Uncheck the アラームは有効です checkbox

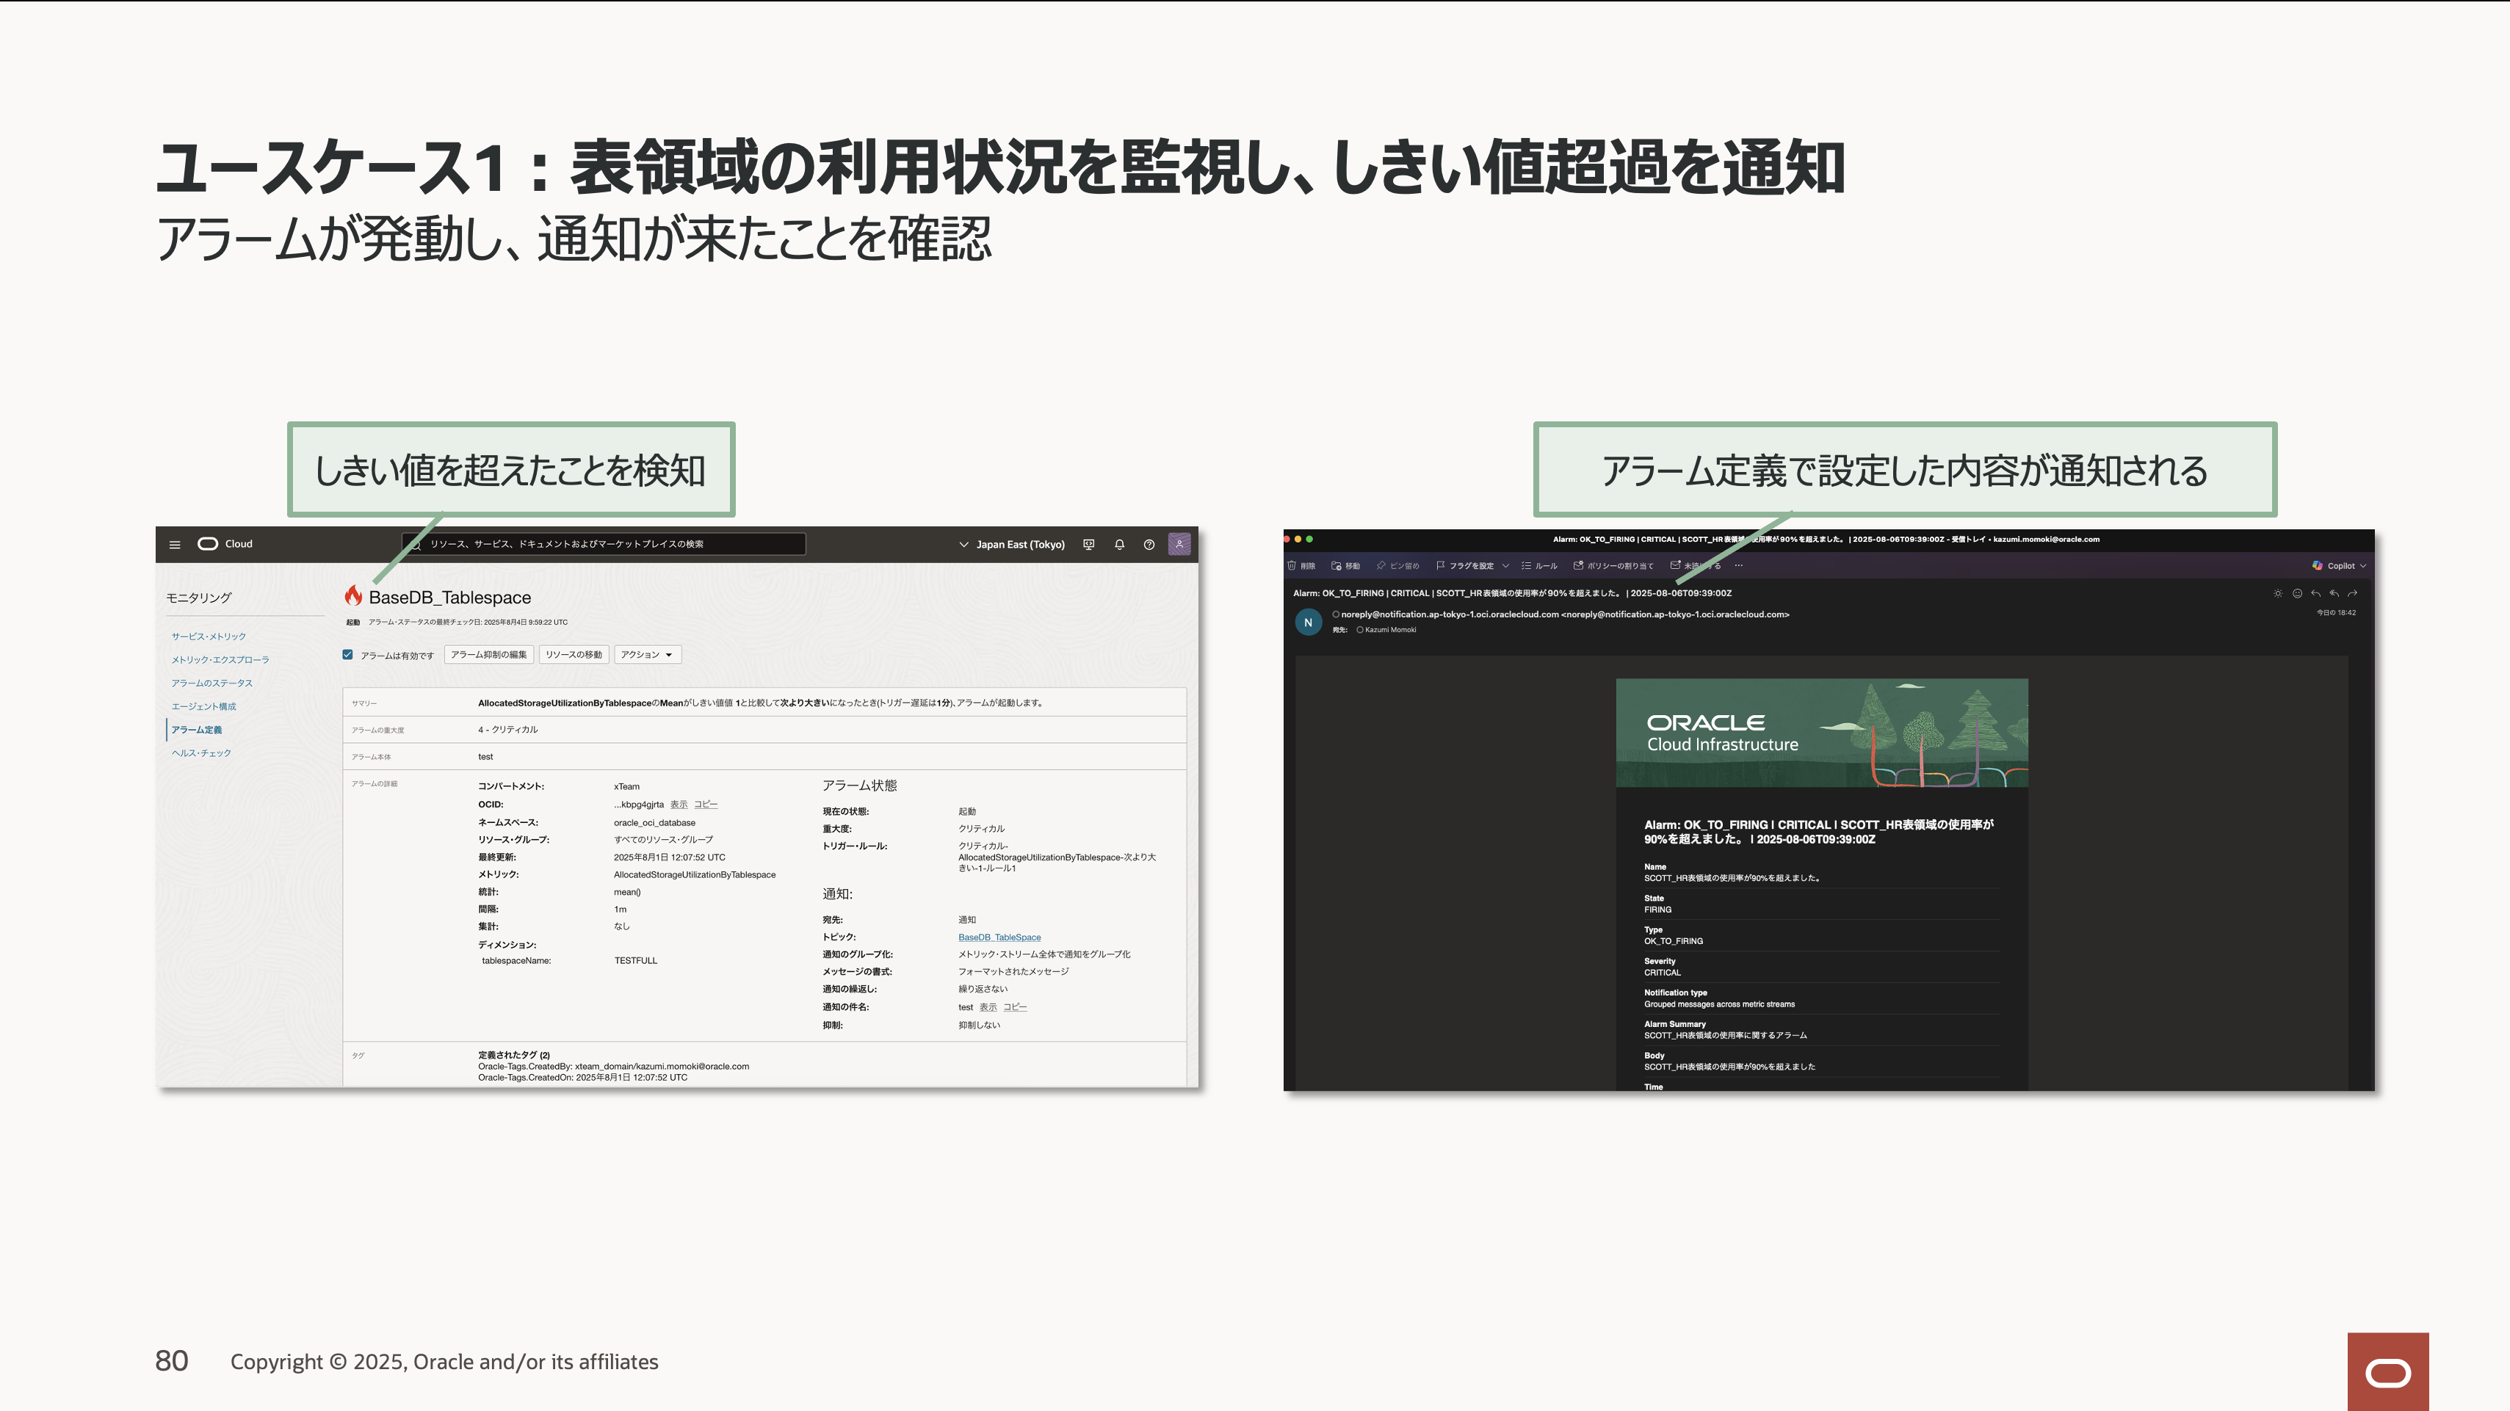pyautogui.click(x=348, y=654)
